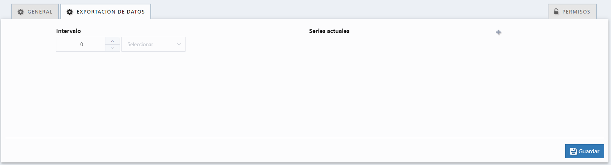Click the Seleccionar placeholder text
The image size is (611, 165).
coord(140,44)
